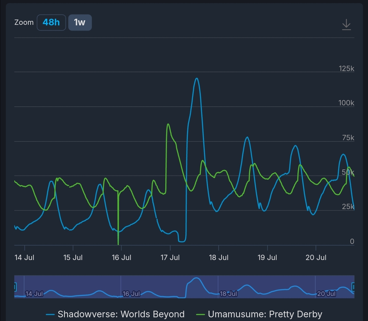Viewport: 368px width, 321px height.
Task: Click the 100k y-axis label
Action: point(346,103)
